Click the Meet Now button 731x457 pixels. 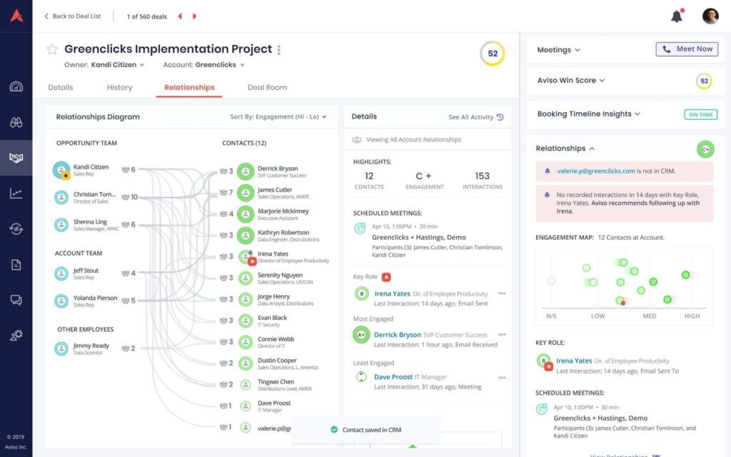click(x=687, y=49)
